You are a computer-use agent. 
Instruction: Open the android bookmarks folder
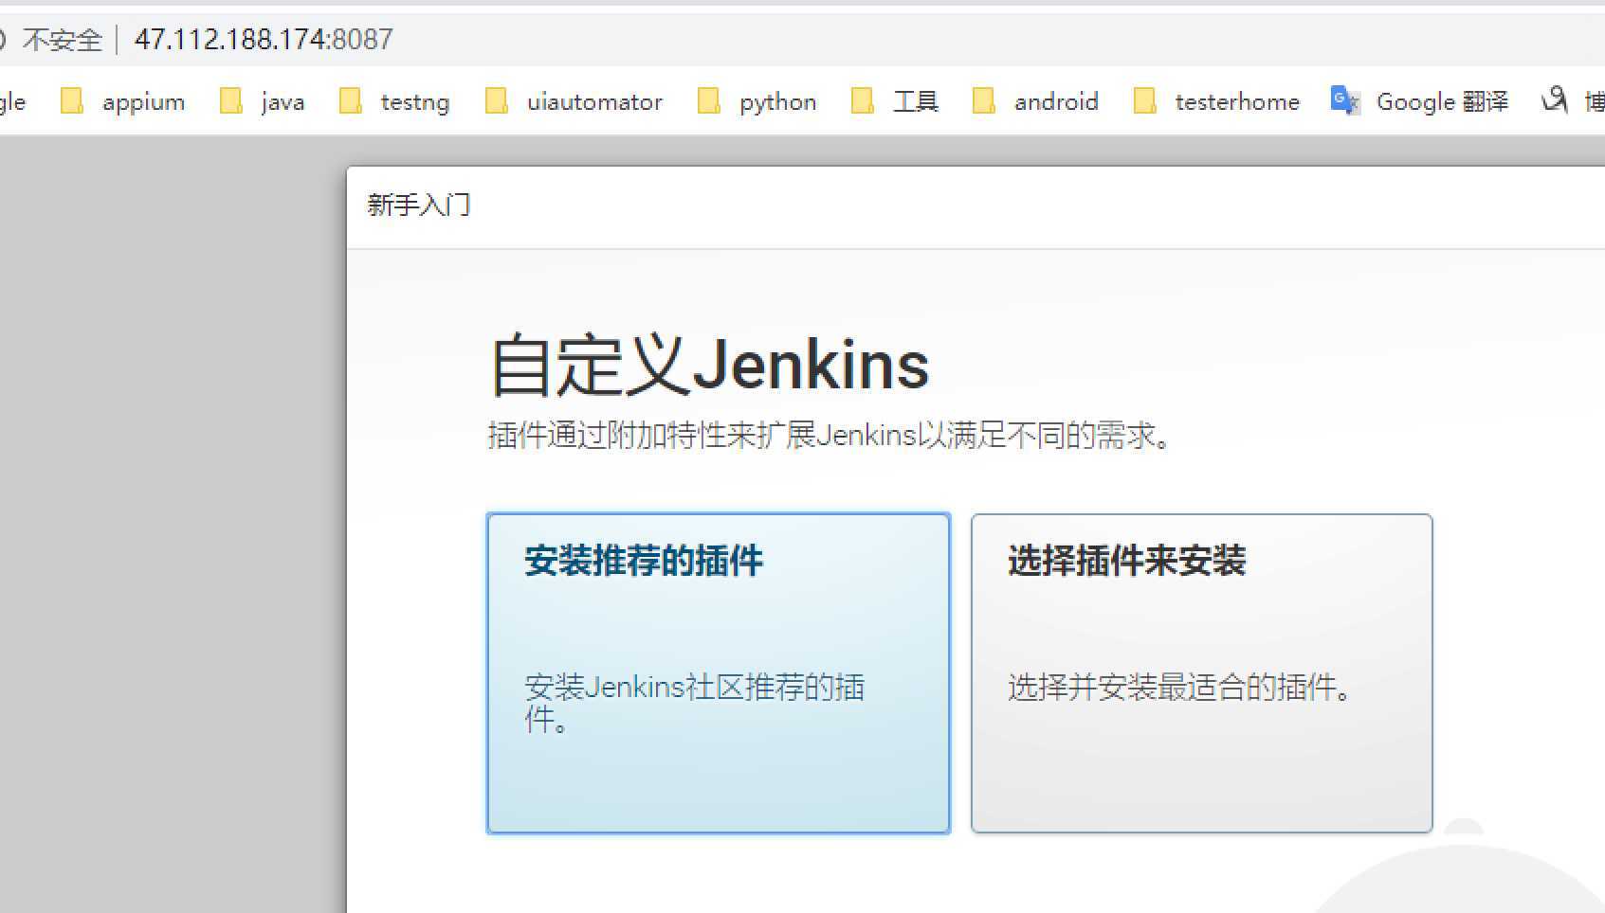[1035, 101]
